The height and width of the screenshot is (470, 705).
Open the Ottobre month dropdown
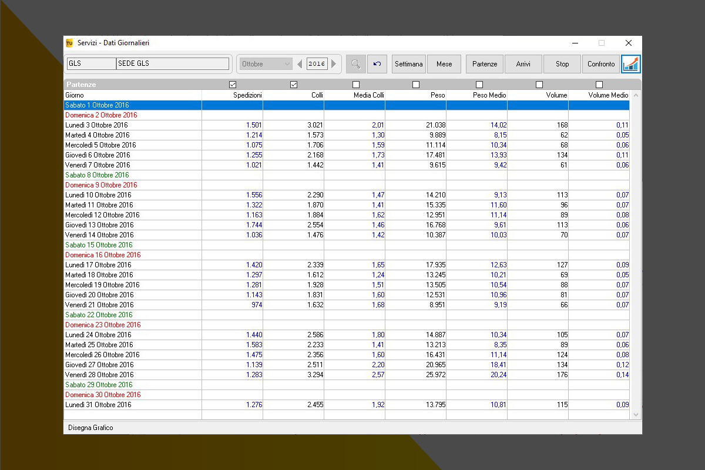(266, 64)
